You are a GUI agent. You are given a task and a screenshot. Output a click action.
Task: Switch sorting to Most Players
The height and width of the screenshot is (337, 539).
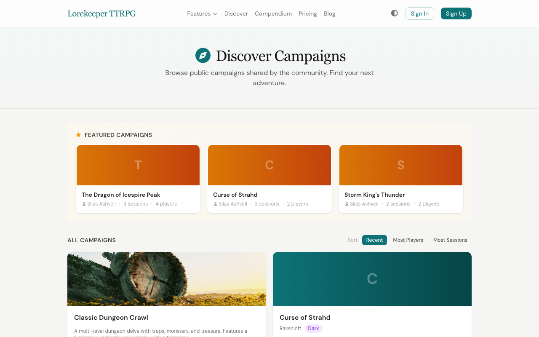(x=408, y=240)
